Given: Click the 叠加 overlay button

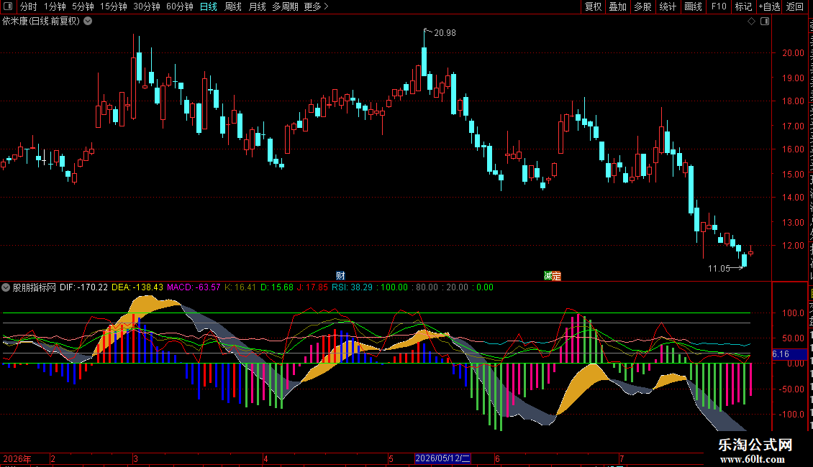Looking at the screenshot, I should click(x=617, y=6).
